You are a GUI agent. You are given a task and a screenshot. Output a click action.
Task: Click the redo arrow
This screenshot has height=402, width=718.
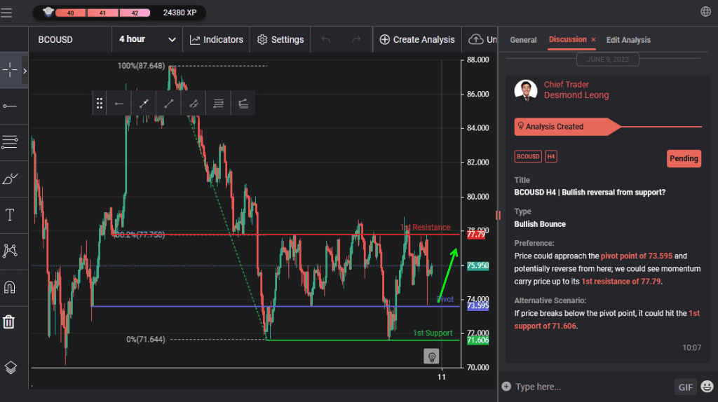(356, 40)
